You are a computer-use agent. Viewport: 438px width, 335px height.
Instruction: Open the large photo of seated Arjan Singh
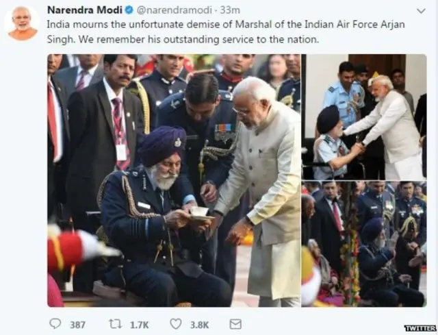(x=174, y=180)
